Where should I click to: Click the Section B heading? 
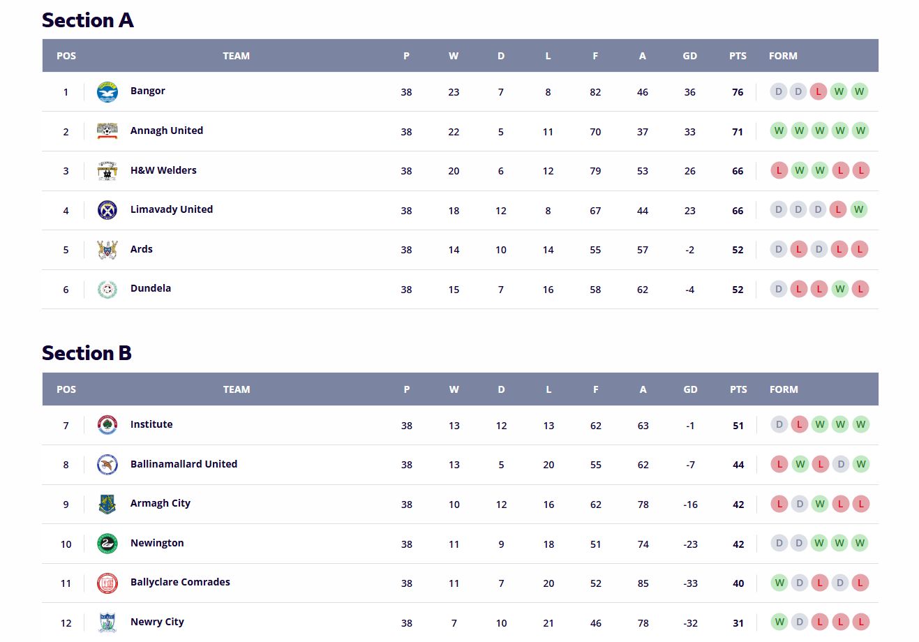tap(87, 353)
